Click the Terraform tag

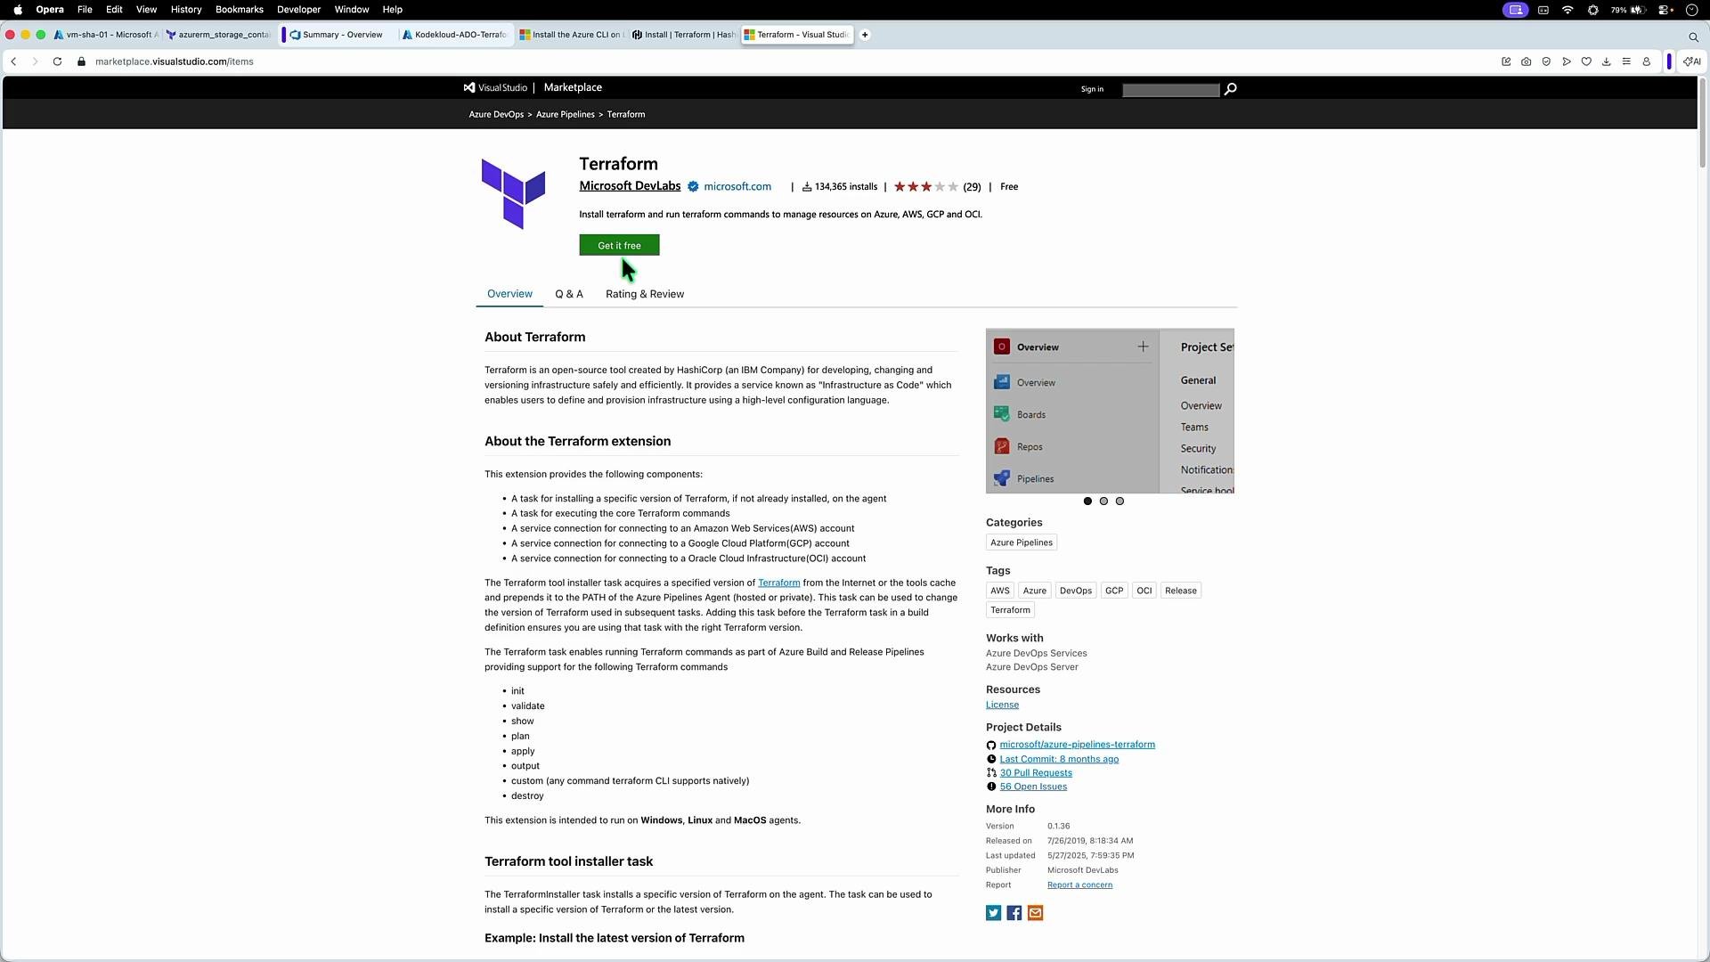(x=1010, y=610)
